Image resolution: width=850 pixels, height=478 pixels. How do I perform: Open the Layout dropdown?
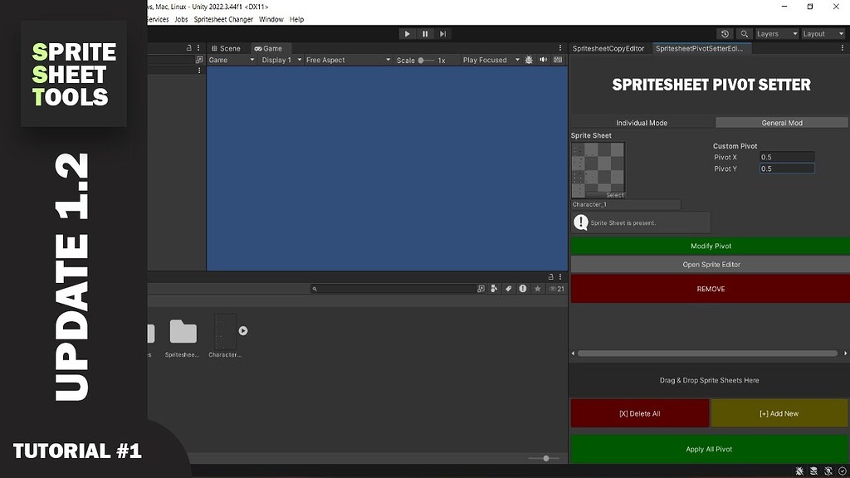pyautogui.click(x=821, y=34)
